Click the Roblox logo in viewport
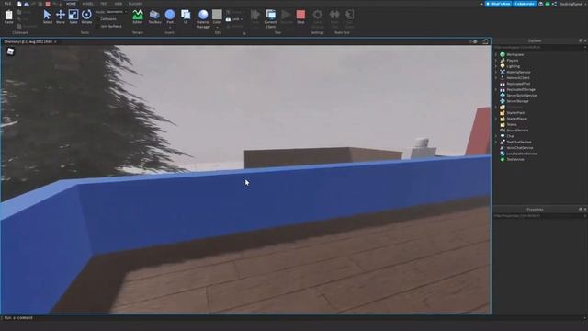The height and width of the screenshot is (331, 588). pyautogui.click(x=10, y=51)
